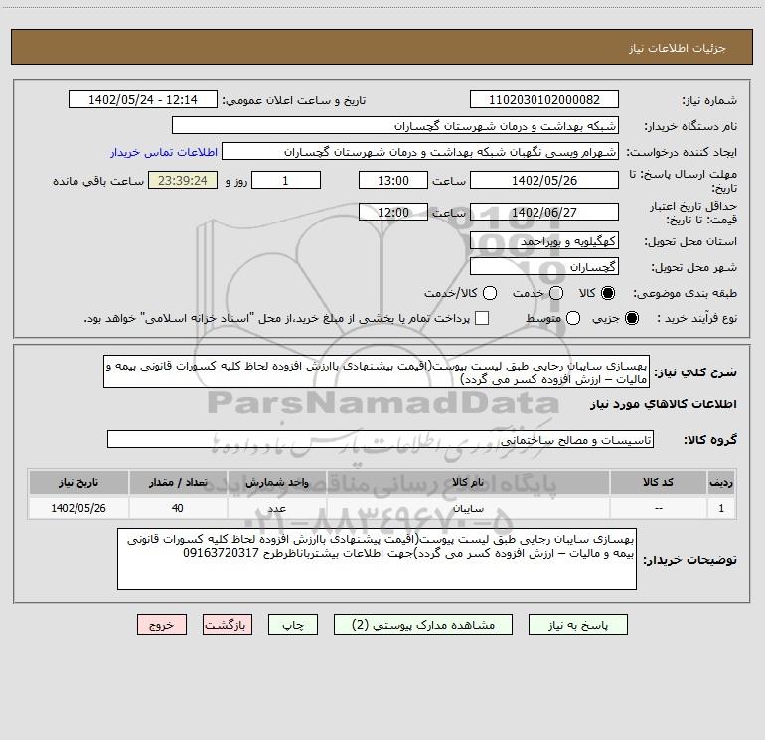The height and width of the screenshot is (740, 765).
Task: Click the تعداد / مقدار column header
Action: pyautogui.click(x=178, y=482)
